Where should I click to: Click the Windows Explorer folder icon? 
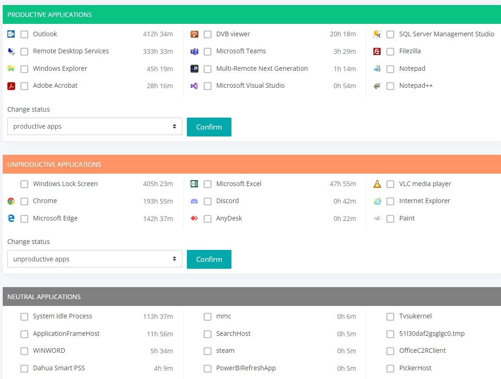11,68
